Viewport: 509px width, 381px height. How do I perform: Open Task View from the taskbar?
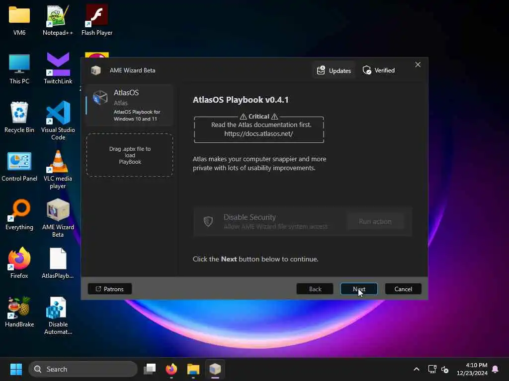150,369
